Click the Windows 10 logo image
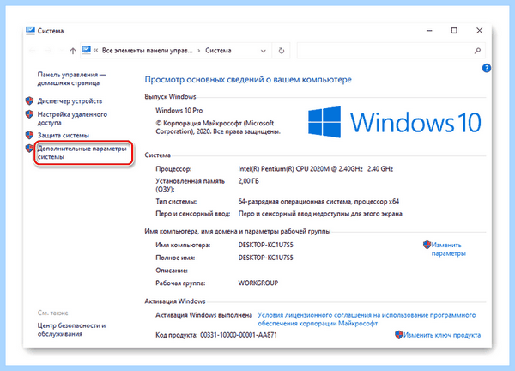This screenshot has height=371, width=515. pos(395,122)
